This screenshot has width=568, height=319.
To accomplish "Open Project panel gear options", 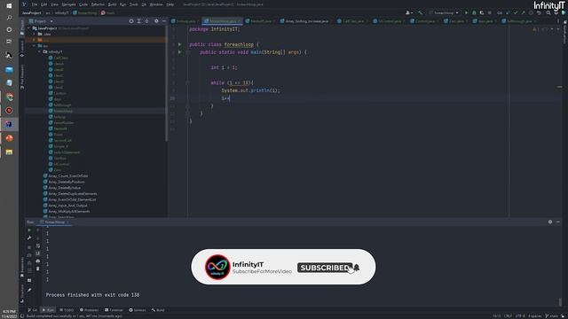I will (x=156, y=21).
